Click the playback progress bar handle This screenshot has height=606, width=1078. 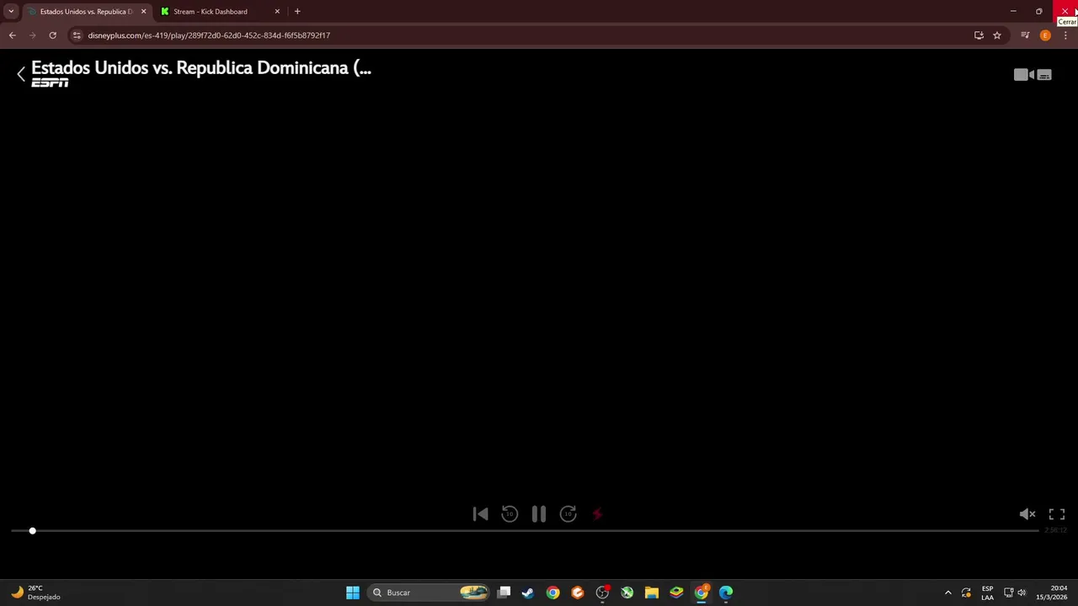(x=32, y=531)
